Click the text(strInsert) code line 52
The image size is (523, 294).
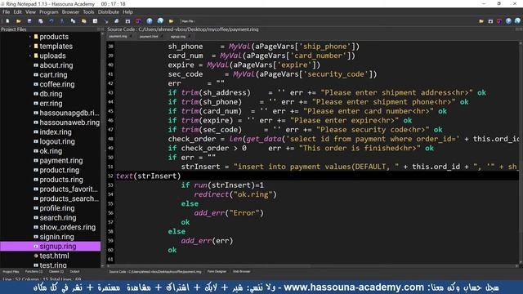tap(149, 176)
